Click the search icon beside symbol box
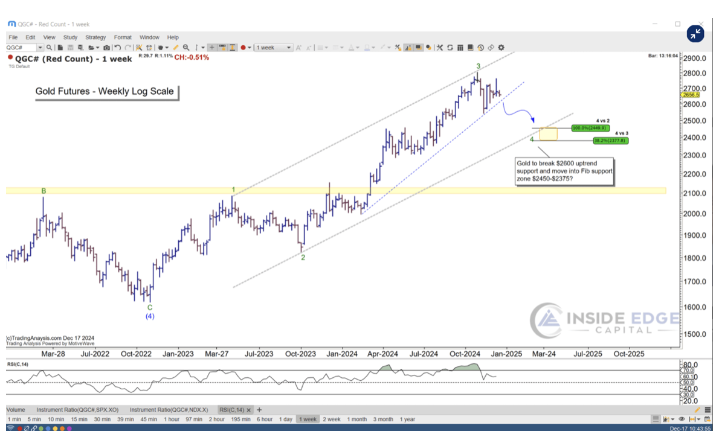This screenshot has width=719, height=437. pyautogui.click(x=49, y=48)
